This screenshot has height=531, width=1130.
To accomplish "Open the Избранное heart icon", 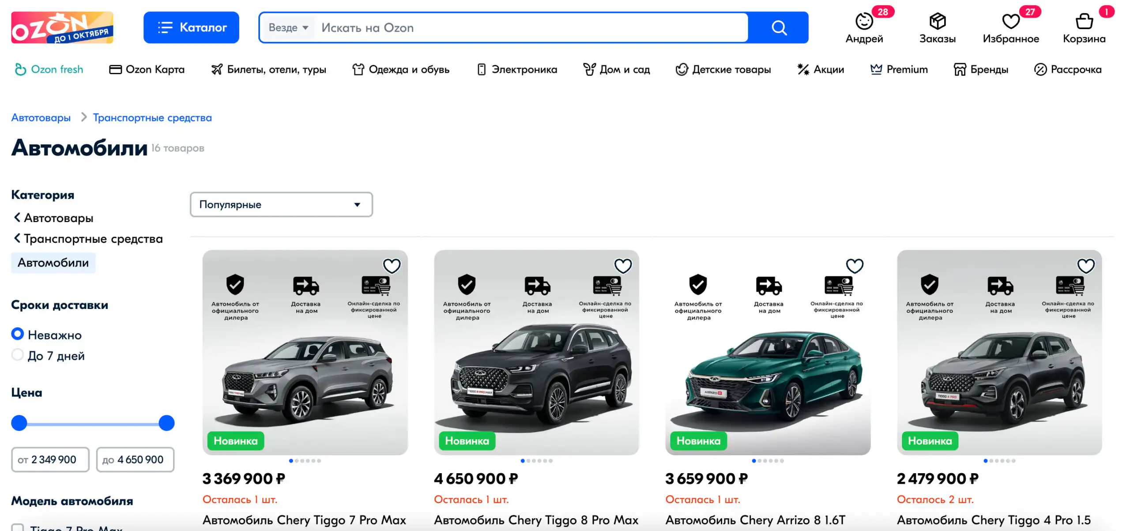I will point(1010,21).
